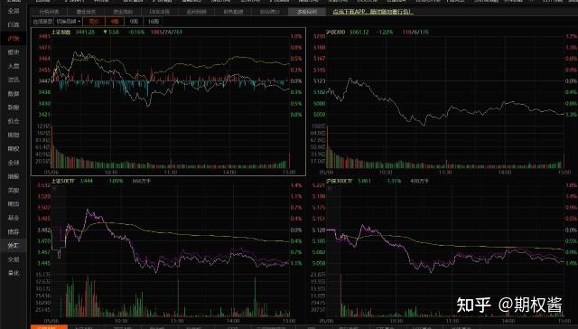Open the 全球 global sidebar item
The image size is (578, 329).
tap(14, 163)
